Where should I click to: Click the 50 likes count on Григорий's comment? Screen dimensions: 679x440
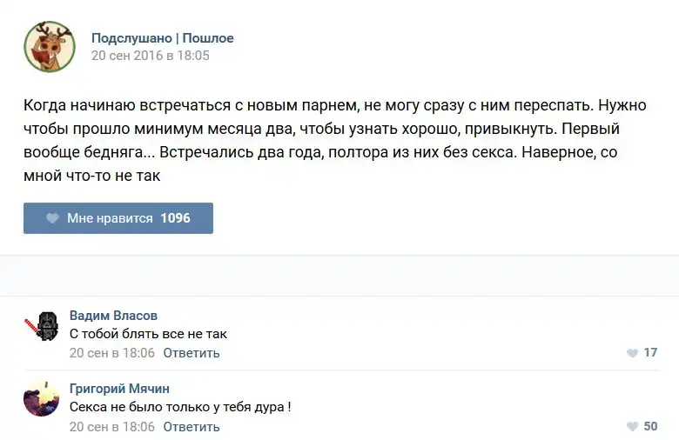point(650,427)
